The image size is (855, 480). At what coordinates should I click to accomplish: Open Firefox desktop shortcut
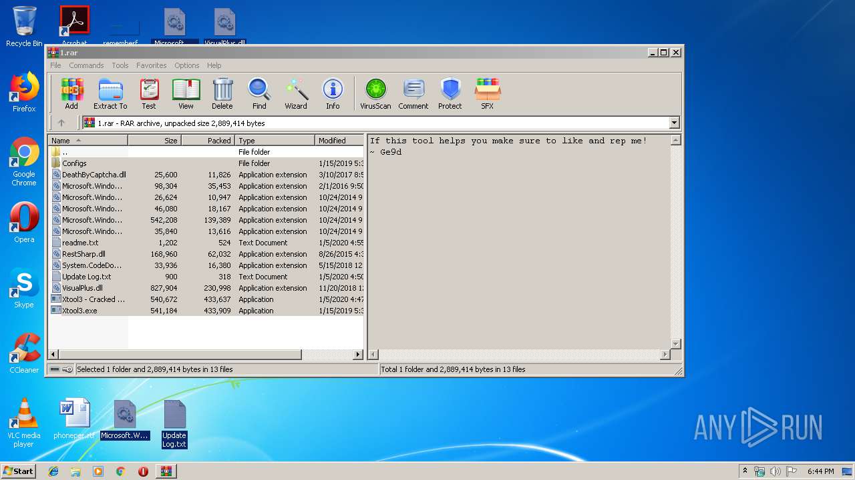[x=24, y=93]
